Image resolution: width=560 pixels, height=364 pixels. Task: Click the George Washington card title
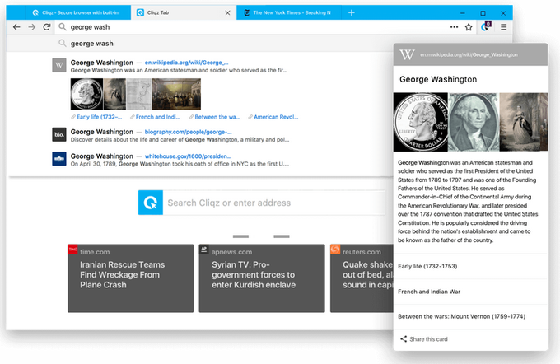438,79
